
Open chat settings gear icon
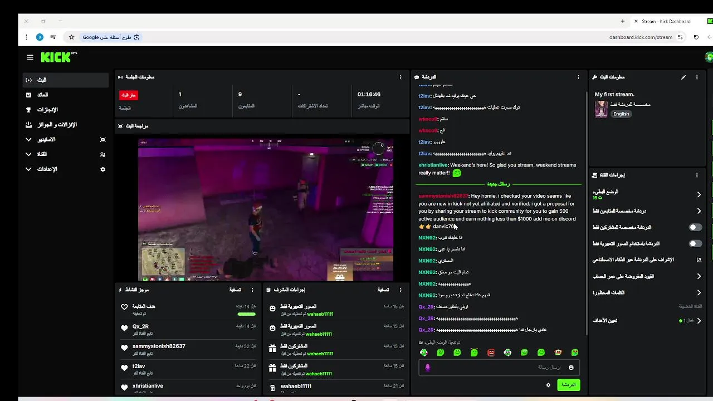548,385
